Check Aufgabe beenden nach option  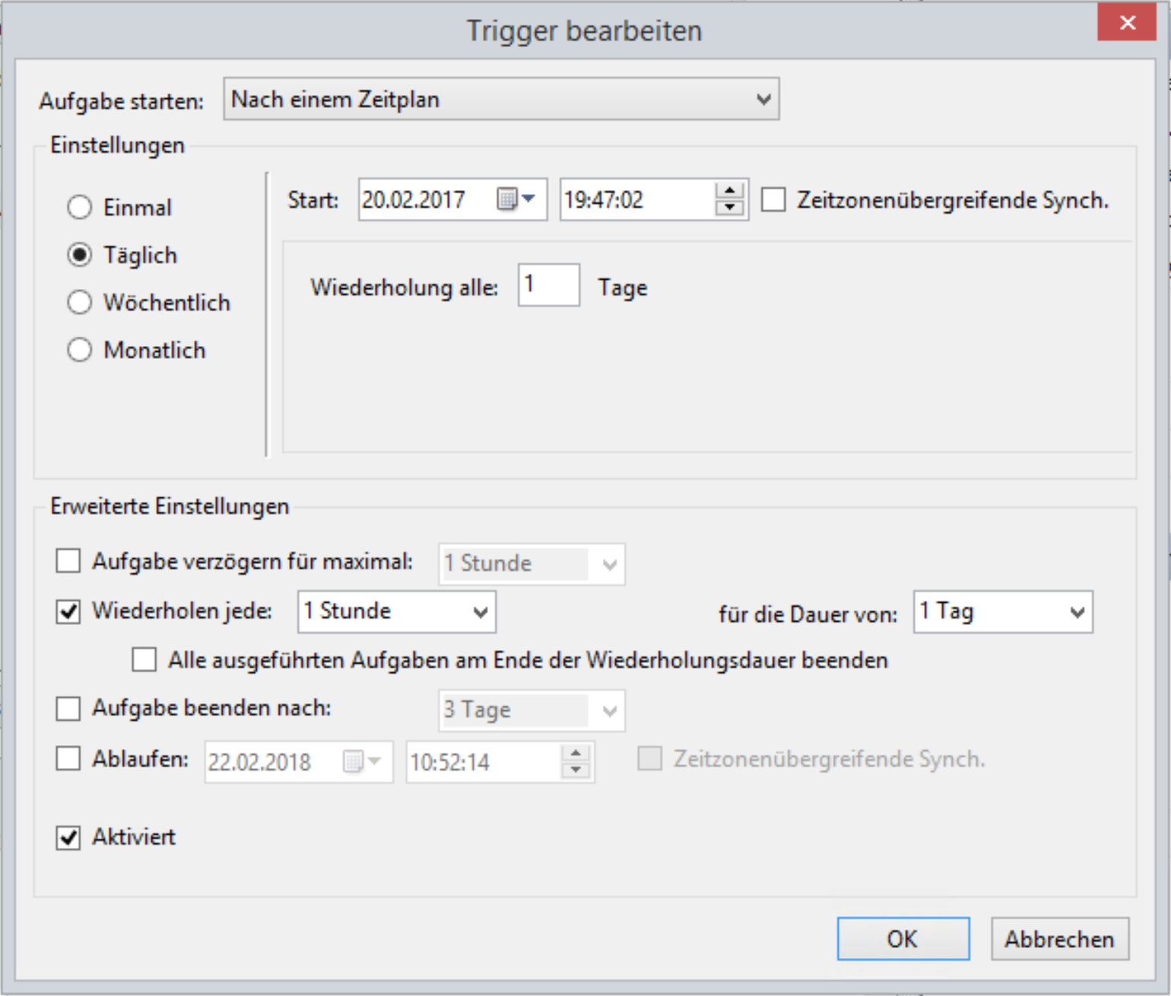[x=68, y=709]
